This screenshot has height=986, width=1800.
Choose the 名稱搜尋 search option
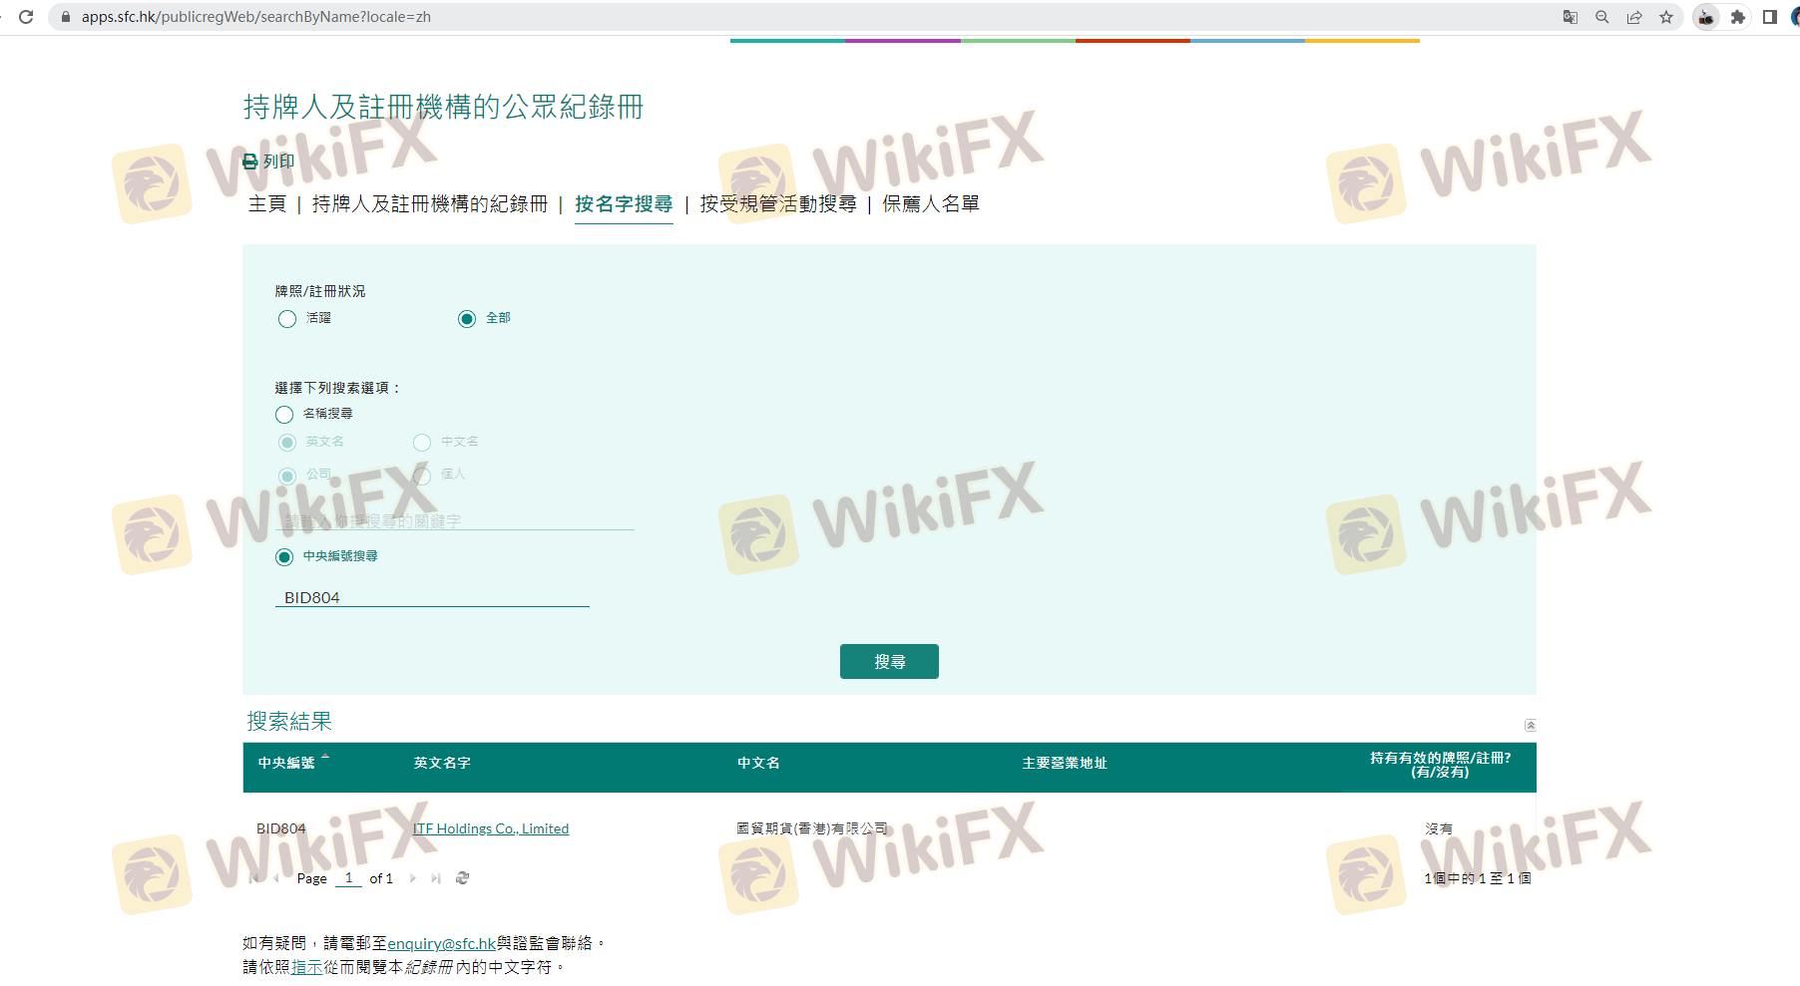coord(284,415)
